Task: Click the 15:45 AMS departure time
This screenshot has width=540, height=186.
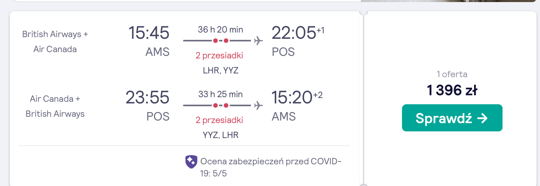Action: pos(149,33)
